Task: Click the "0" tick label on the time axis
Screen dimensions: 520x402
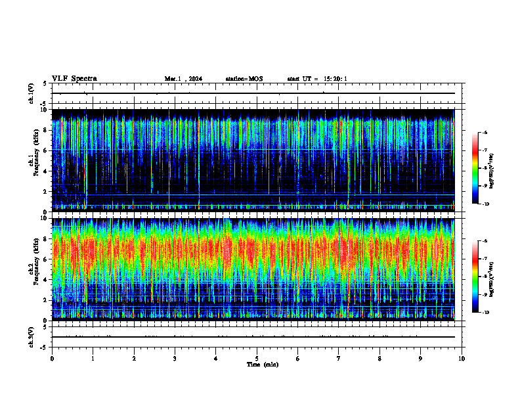Action: click(x=52, y=359)
